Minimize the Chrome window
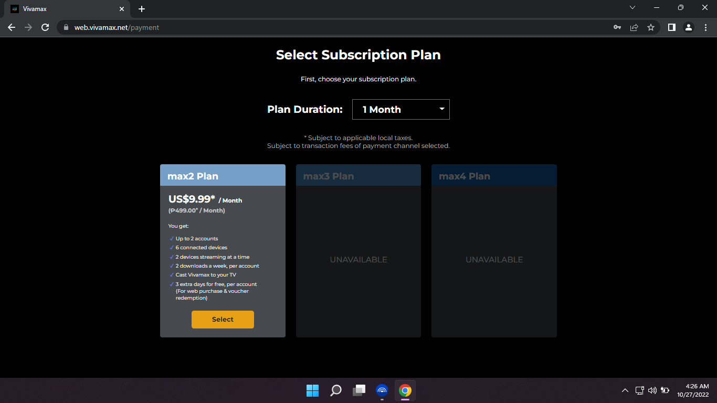The image size is (717, 403). [x=657, y=7]
